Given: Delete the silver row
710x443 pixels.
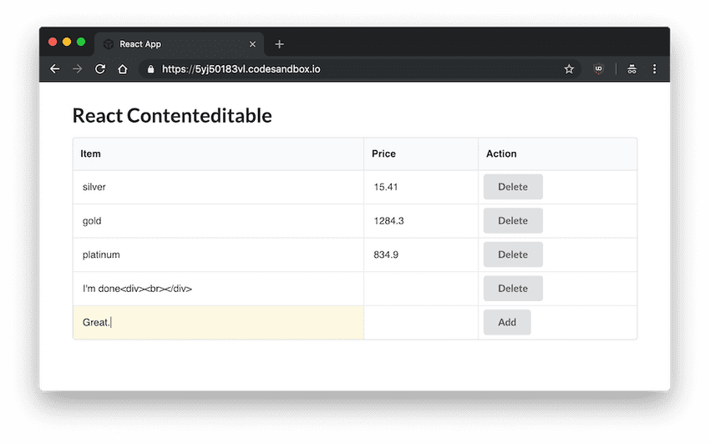Looking at the screenshot, I should 512,187.
